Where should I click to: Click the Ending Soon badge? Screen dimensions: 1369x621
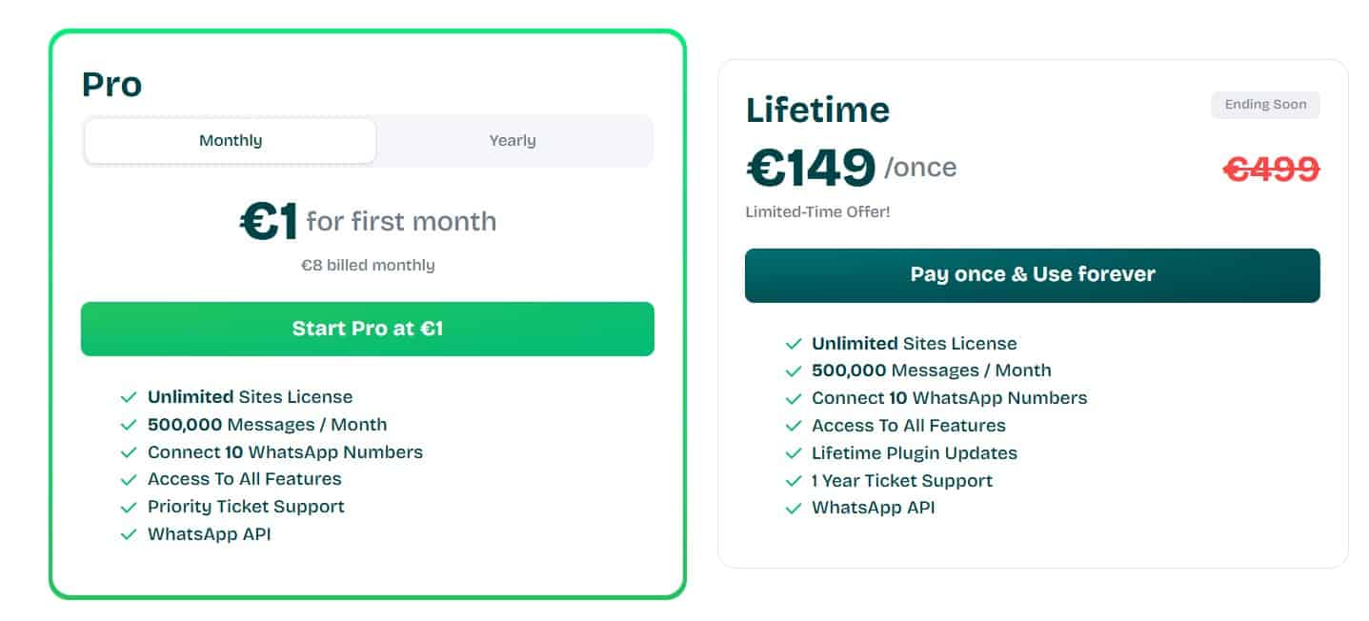(1265, 105)
